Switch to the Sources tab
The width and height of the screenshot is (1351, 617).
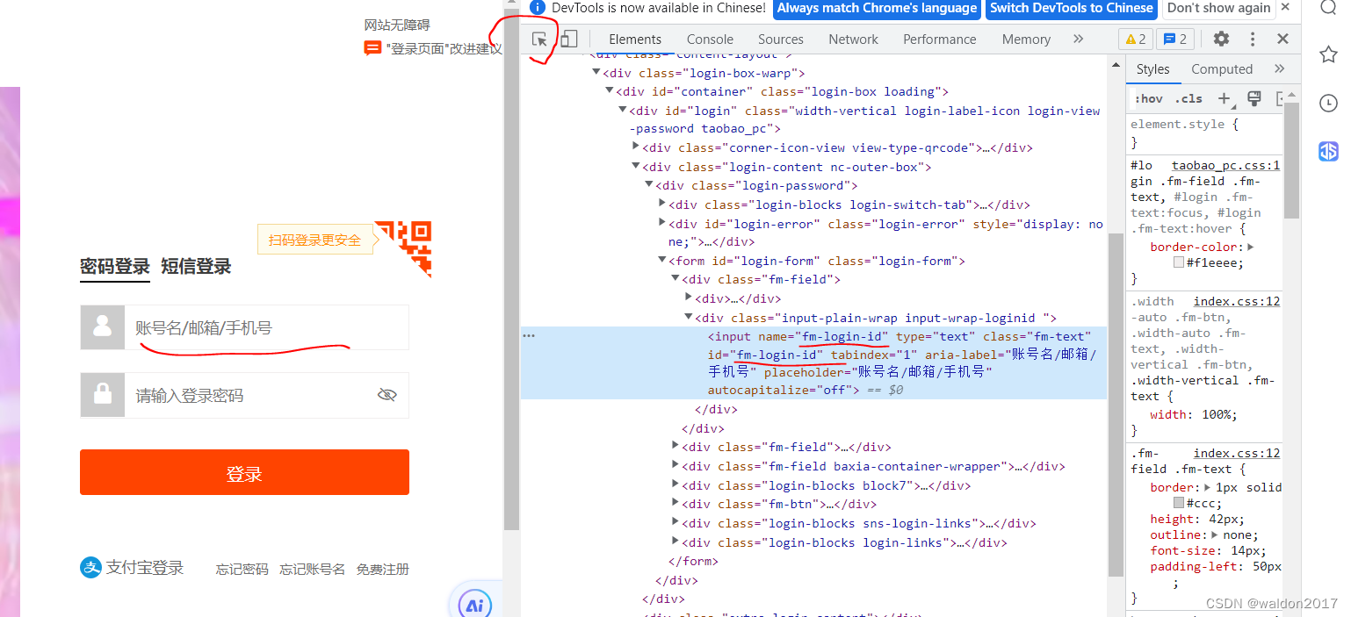(781, 39)
